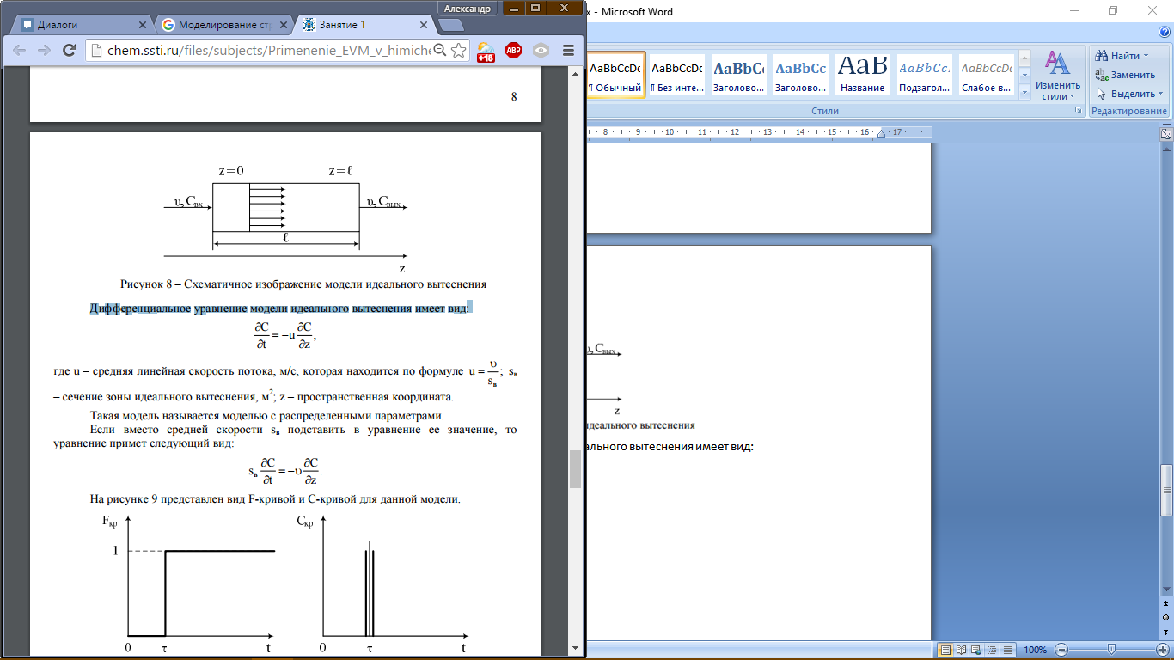Viewport: 1174px width, 660px height.
Task: Apply the first Заголовок 1 style
Action: [739, 76]
